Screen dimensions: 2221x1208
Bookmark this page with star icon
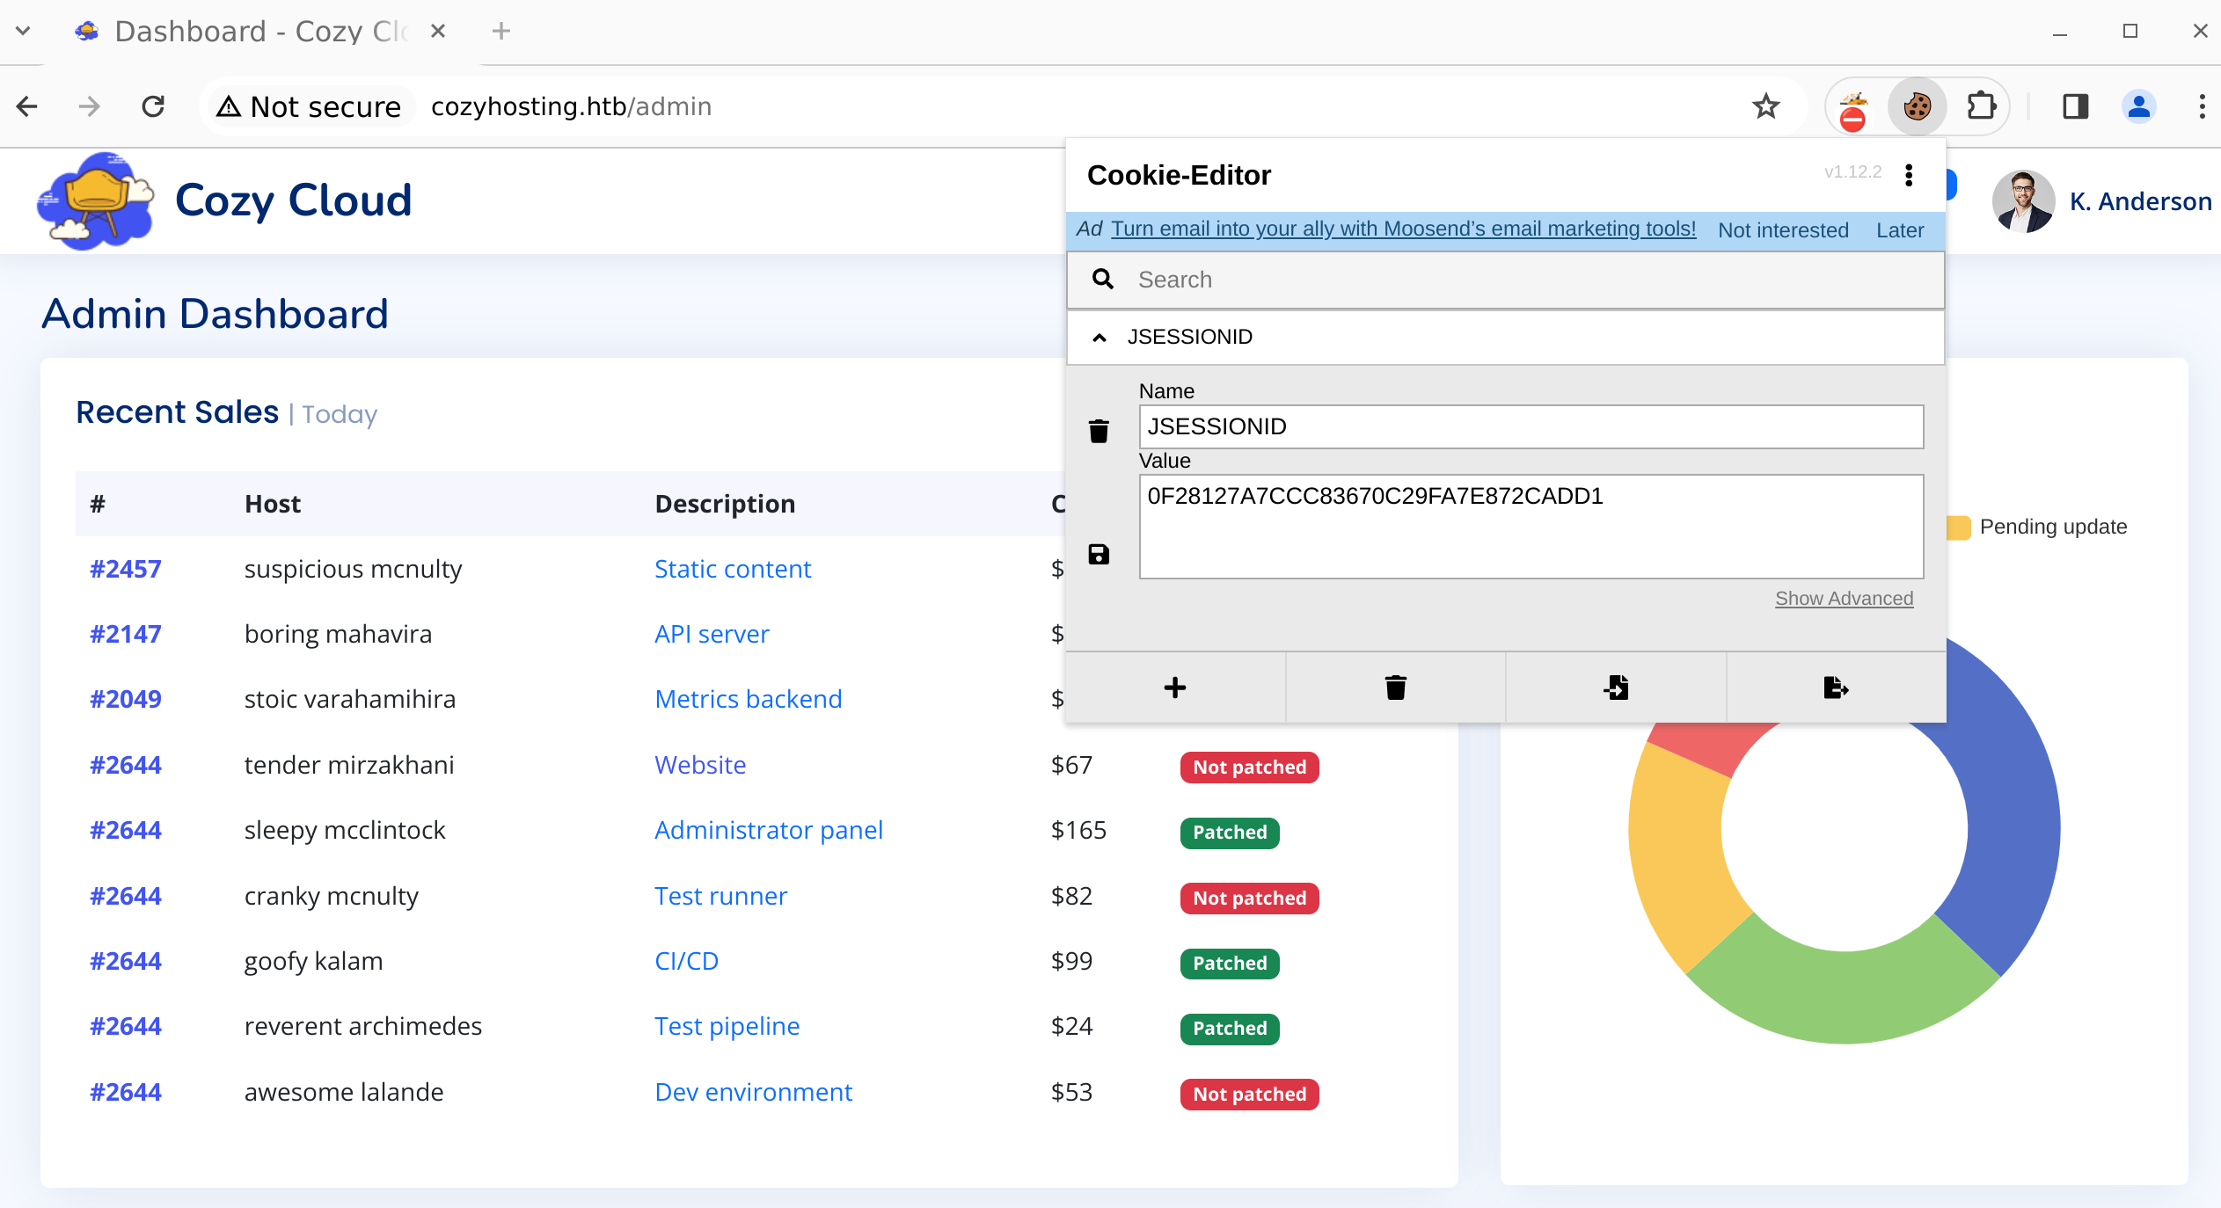point(1765,106)
